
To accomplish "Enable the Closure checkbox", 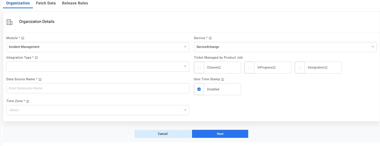I will [x=199, y=68].
